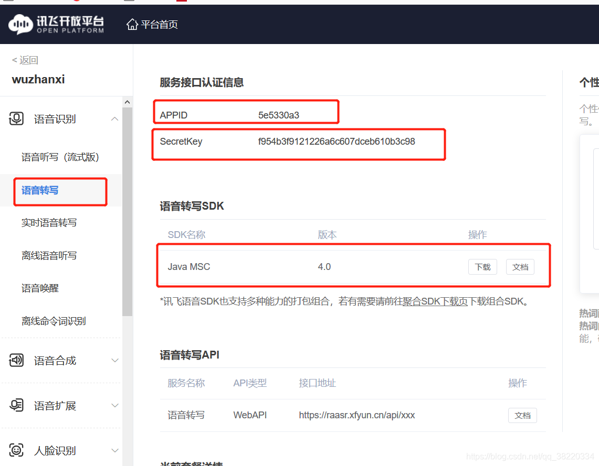This screenshot has width=599, height=466.
Task: Click the 人脸识别 section title
Action: point(55,450)
